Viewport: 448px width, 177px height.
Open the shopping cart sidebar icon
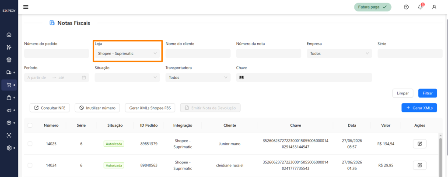tap(9, 85)
